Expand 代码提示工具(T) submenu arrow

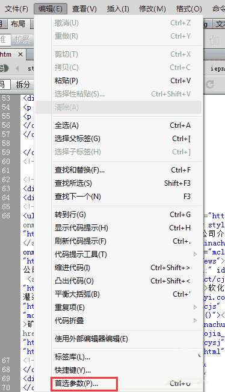tap(196, 254)
